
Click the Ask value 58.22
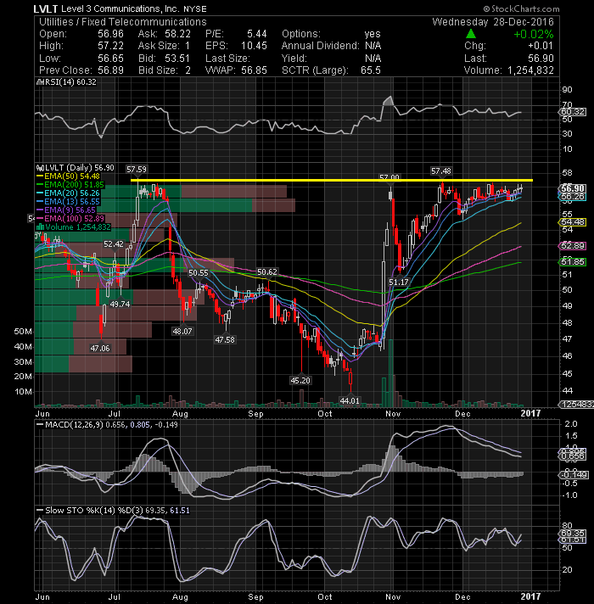click(x=177, y=34)
